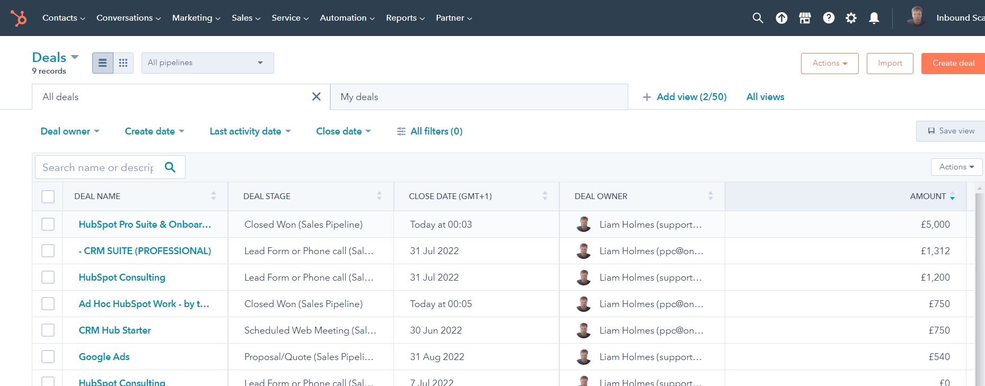Click the Import button
985x386 pixels.
click(890, 64)
